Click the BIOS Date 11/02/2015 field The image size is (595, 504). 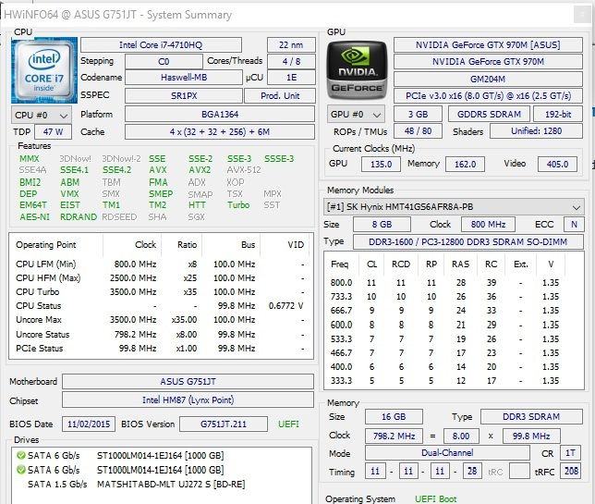[89, 424]
